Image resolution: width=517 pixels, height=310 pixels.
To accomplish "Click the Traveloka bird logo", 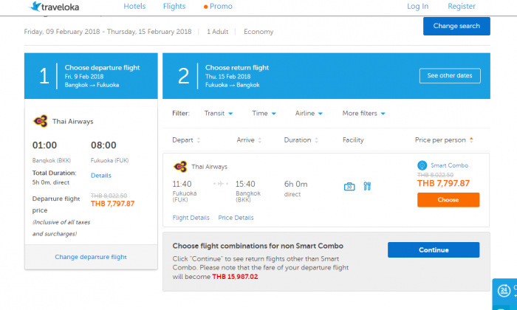I will click(35, 6).
